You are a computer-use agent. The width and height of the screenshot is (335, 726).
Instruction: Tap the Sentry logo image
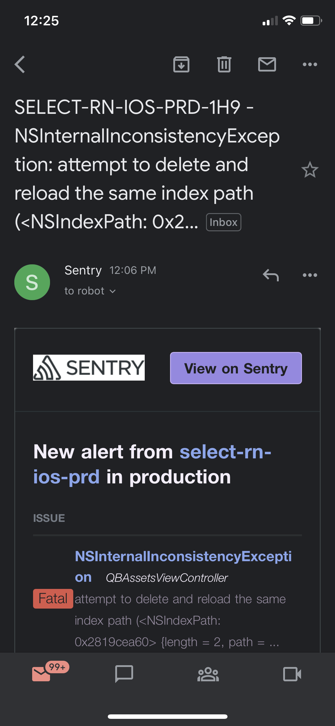tap(89, 368)
